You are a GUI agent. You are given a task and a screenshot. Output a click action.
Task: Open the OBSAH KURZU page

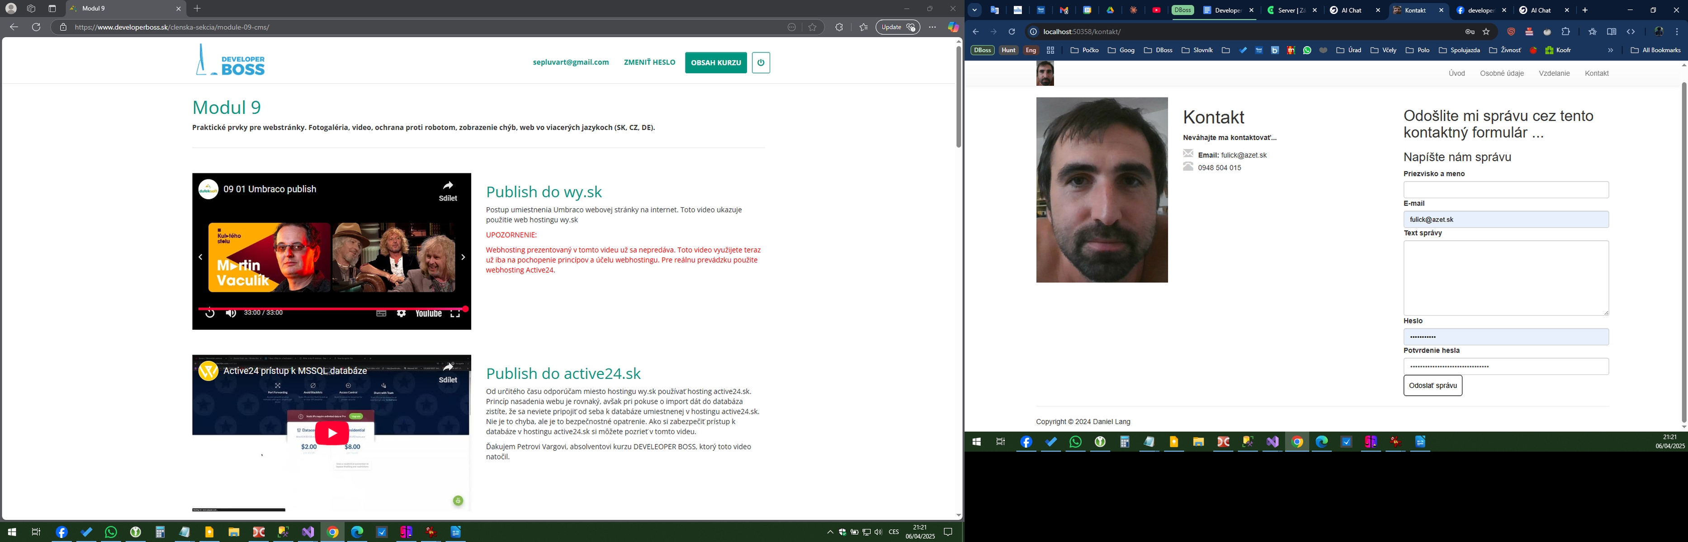point(715,63)
